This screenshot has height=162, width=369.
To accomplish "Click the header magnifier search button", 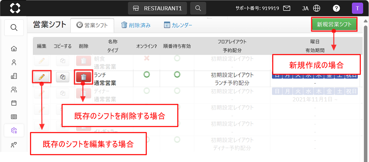I will 198,8.
